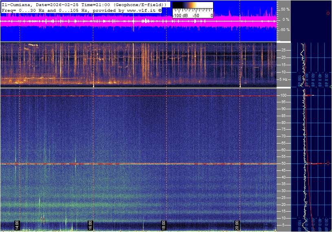
Task: Click the red circle marker at the 50 Hz spectrum peak
Action: (x=328, y=164)
